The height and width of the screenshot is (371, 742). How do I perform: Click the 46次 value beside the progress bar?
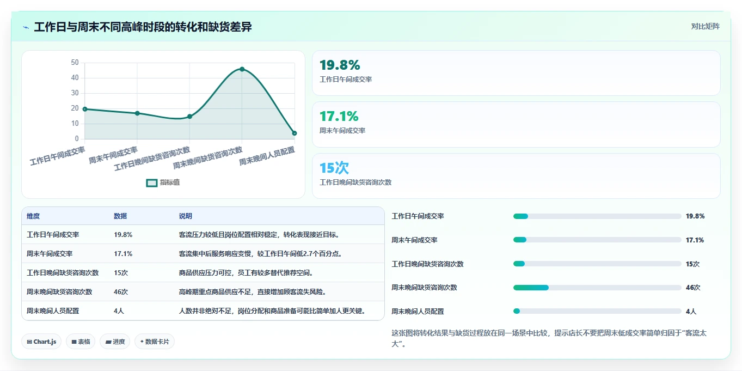(x=693, y=288)
